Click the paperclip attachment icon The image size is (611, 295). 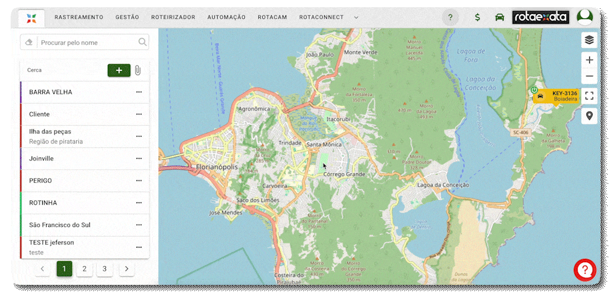point(138,70)
